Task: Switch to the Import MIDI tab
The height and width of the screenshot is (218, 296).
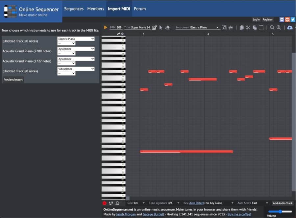Action: tap(119, 9)
